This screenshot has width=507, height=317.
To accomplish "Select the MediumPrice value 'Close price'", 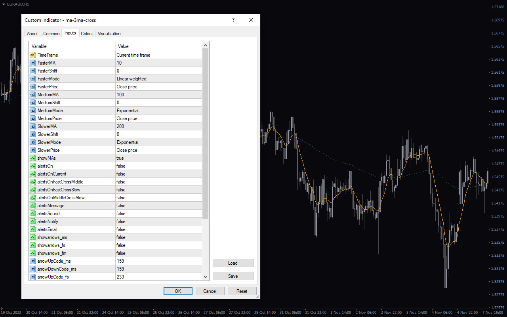I will [127, 118].
